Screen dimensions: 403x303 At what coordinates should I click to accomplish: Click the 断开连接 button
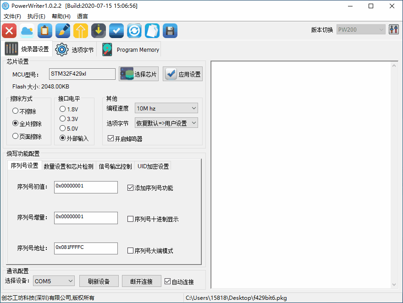[x=142, y=281]
